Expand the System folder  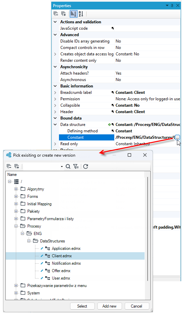click(16, 293)
